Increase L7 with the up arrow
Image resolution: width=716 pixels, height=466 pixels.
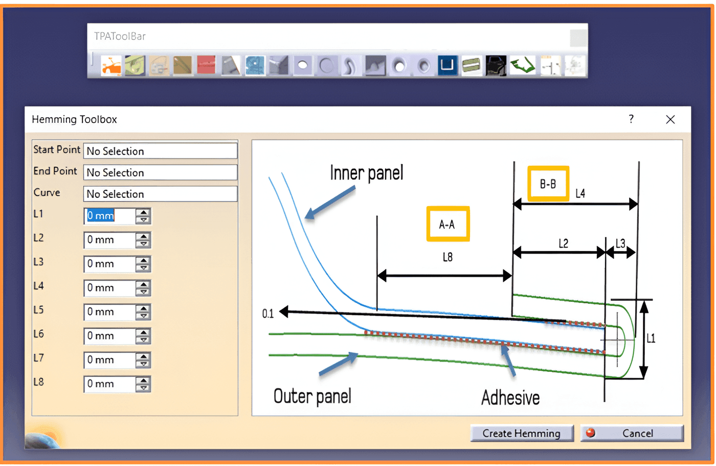[x=144, y=357]
